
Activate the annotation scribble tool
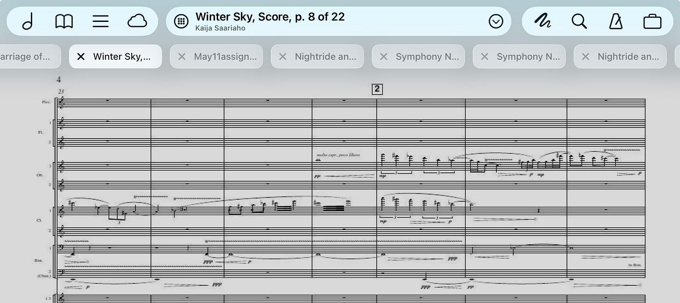(x=543, y=21)
